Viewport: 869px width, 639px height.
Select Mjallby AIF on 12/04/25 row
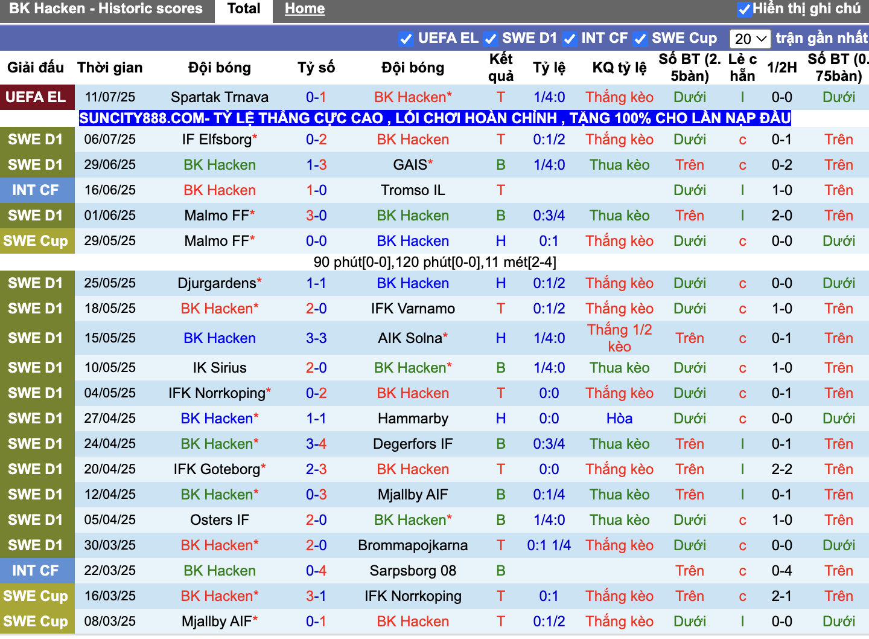pyautogui.click(x=413, y=495)
